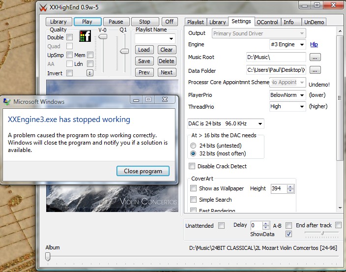
Task: Switch to the Library tab
Action: pos(218,22)
